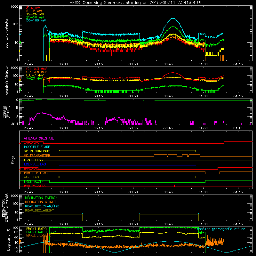Select the PARTICLE_FLAG label

36,173
